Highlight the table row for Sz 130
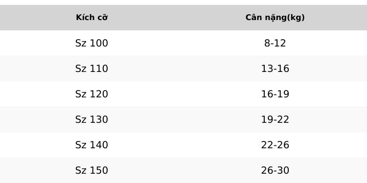This screenshot has height=183, width=367. click(183, 119)
